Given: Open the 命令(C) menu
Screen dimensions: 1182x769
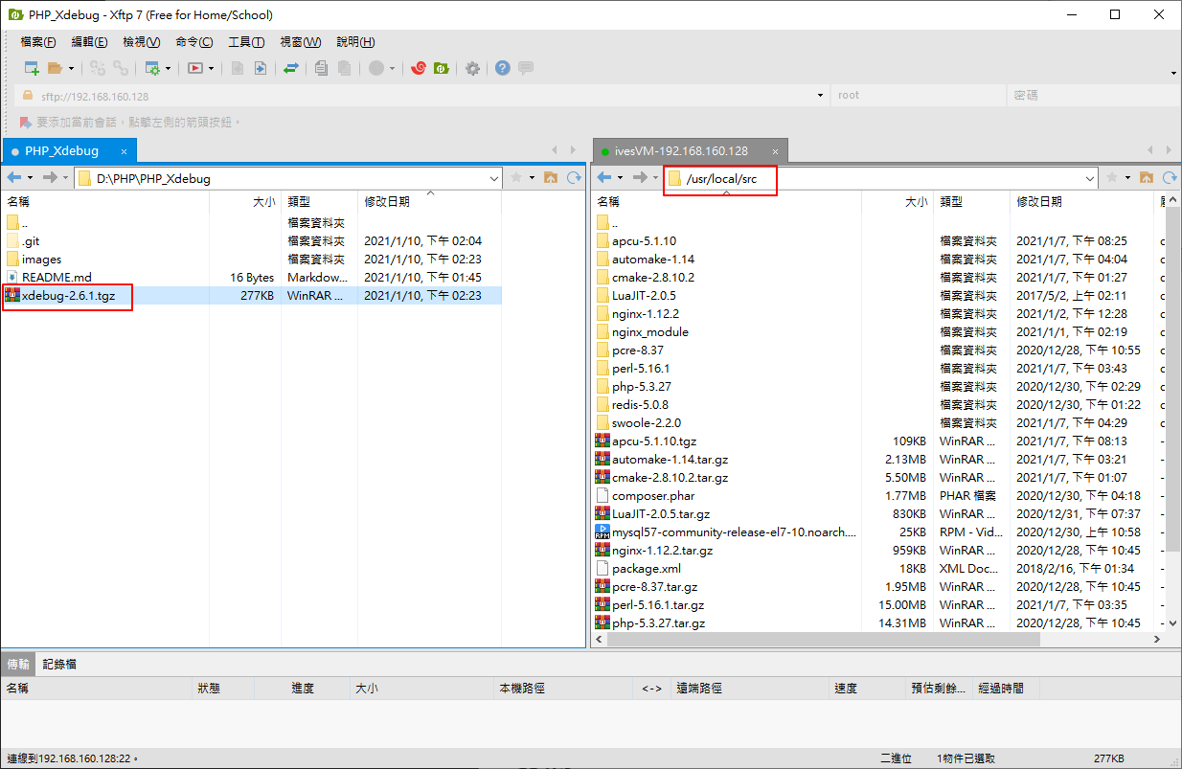Looking at the screenshot, I should 194,42.
